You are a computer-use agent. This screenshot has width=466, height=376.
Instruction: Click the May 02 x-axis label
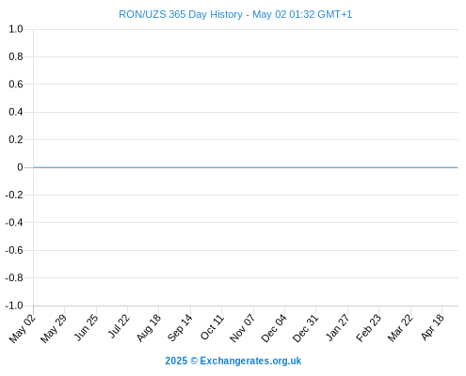point(23,329)
